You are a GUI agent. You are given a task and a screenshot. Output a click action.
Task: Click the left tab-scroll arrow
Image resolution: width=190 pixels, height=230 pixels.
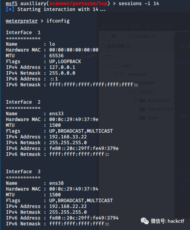click(102, 37)
